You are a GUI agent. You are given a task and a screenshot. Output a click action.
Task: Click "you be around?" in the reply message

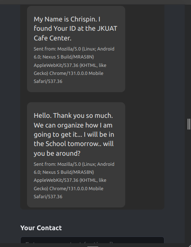point(57,154)
